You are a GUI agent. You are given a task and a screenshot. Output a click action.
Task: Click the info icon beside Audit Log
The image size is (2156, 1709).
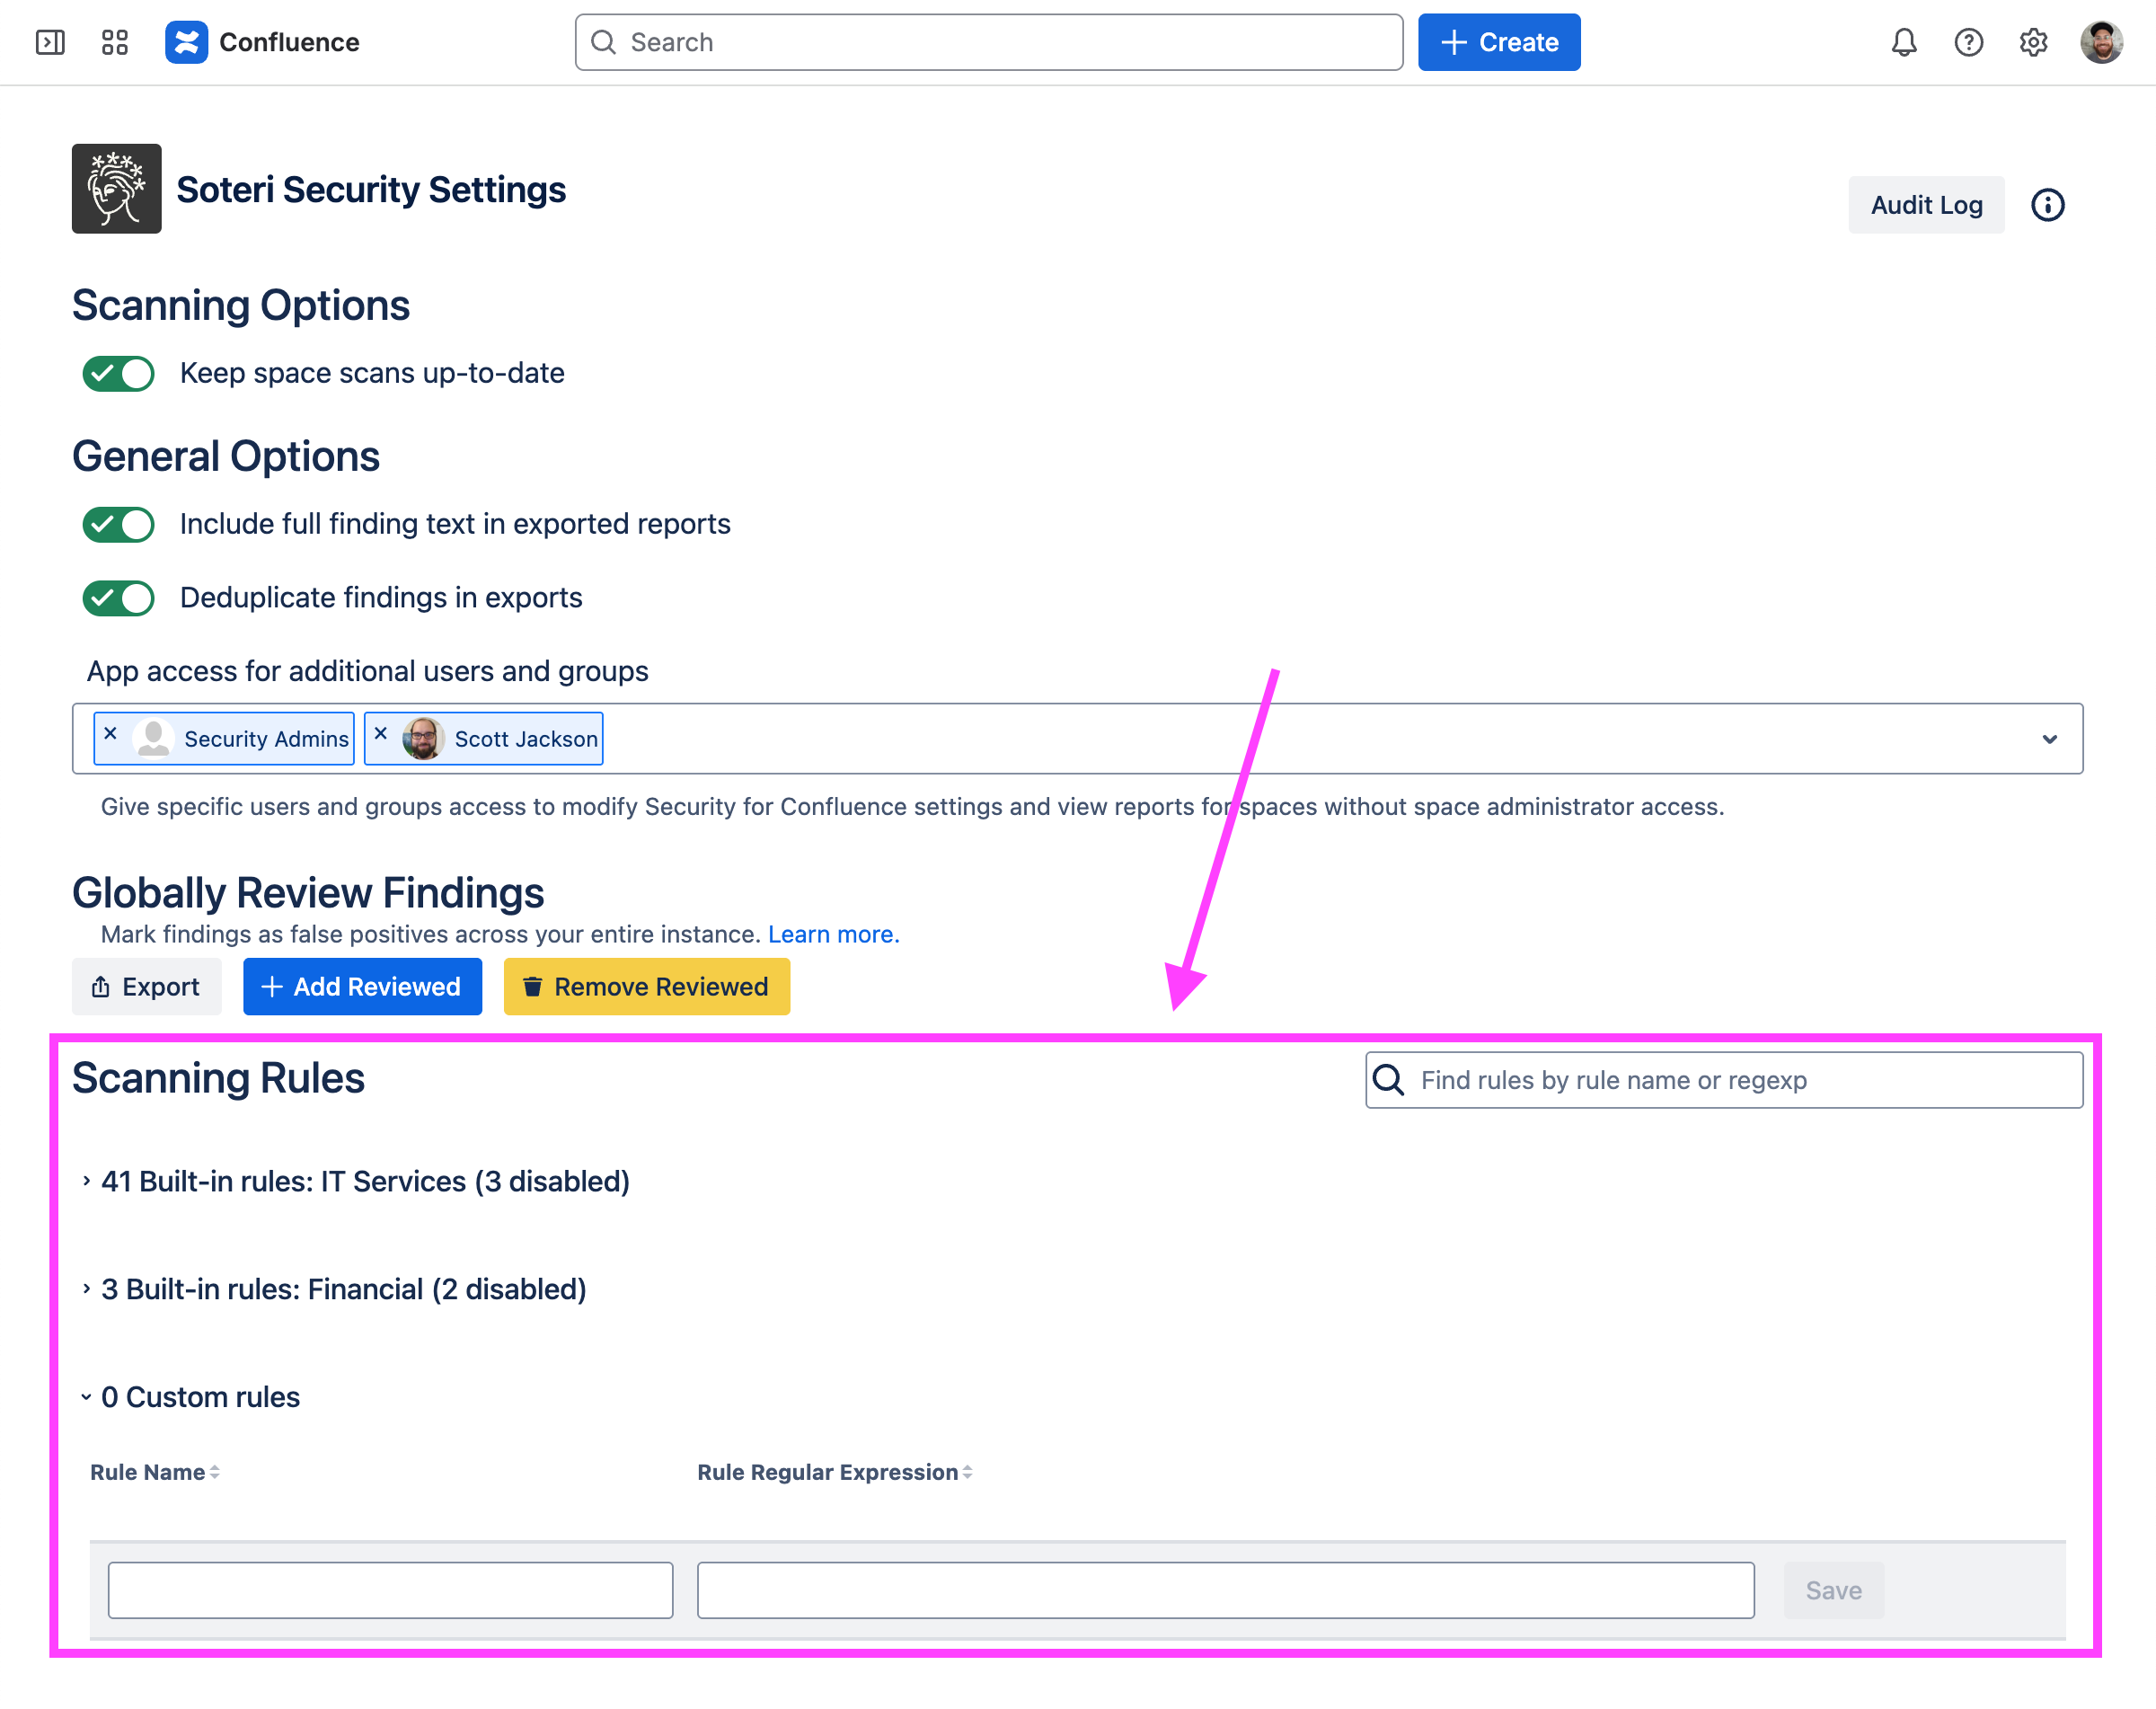(2047, 205)
